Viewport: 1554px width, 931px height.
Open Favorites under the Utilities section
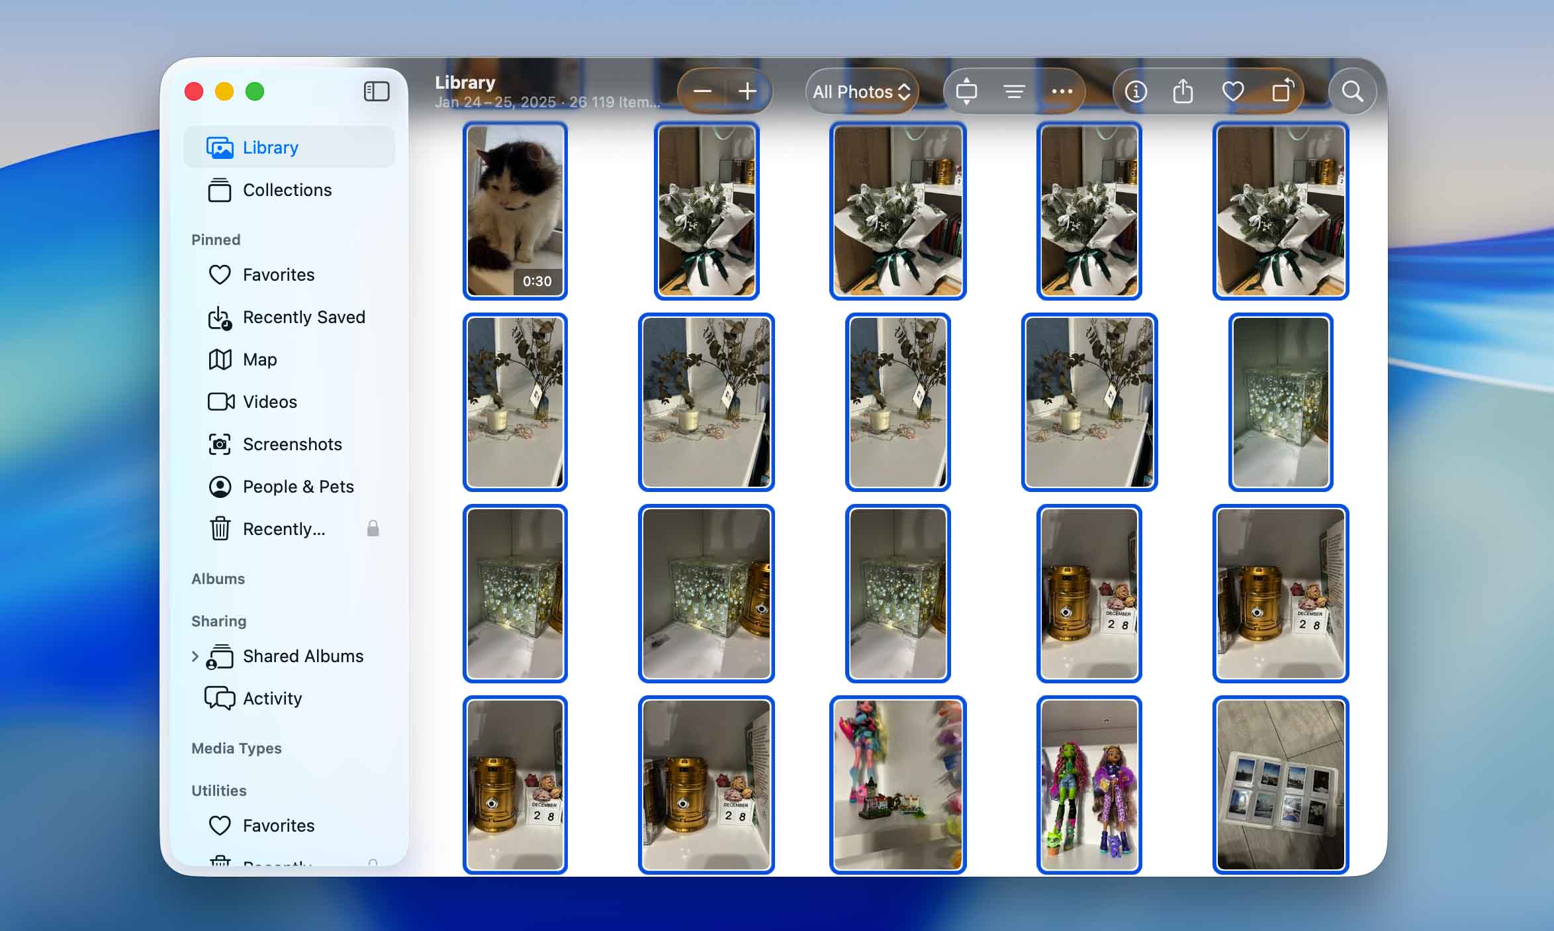[x=289, y=826]
